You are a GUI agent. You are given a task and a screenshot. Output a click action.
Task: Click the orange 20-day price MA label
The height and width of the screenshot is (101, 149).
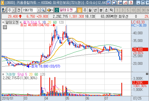tap(49, 22)
